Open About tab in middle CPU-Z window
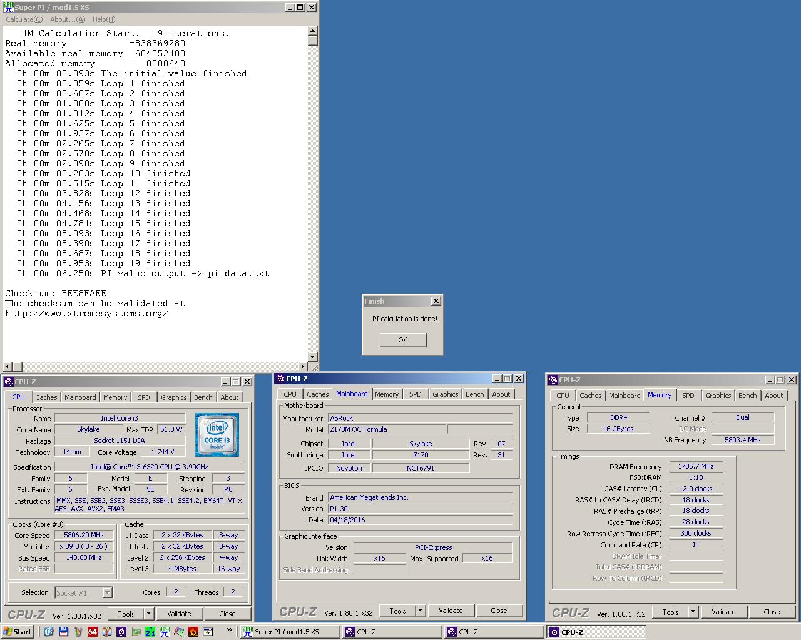The height and width of the screenshot is (640, 801). point(501,394)
